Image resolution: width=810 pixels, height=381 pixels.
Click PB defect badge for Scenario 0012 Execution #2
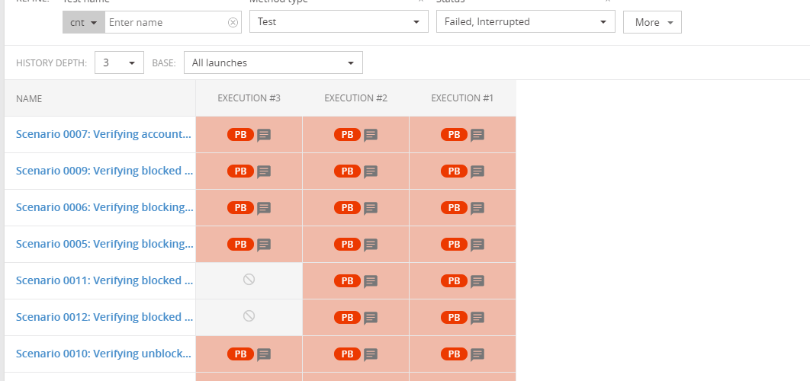tap(348, 318)
